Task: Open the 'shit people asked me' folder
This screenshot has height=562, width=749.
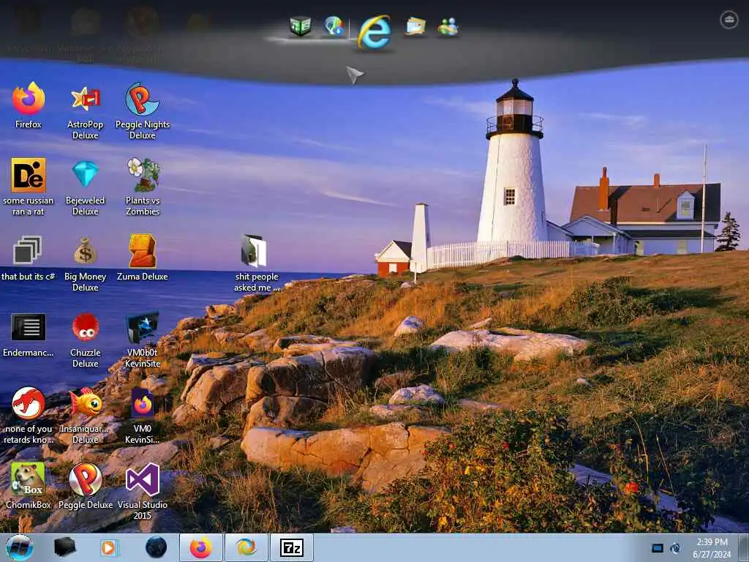Action: pyautogui.click(x=257, y=263)
